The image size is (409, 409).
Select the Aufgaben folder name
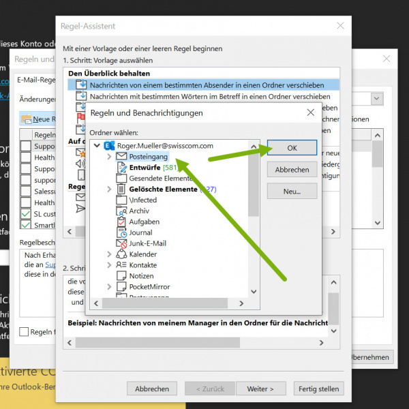145,222
